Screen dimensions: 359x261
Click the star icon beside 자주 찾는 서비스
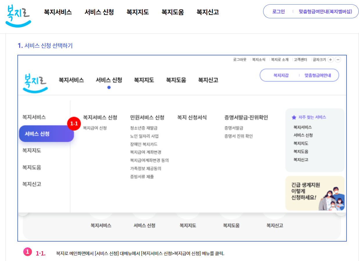294,117
